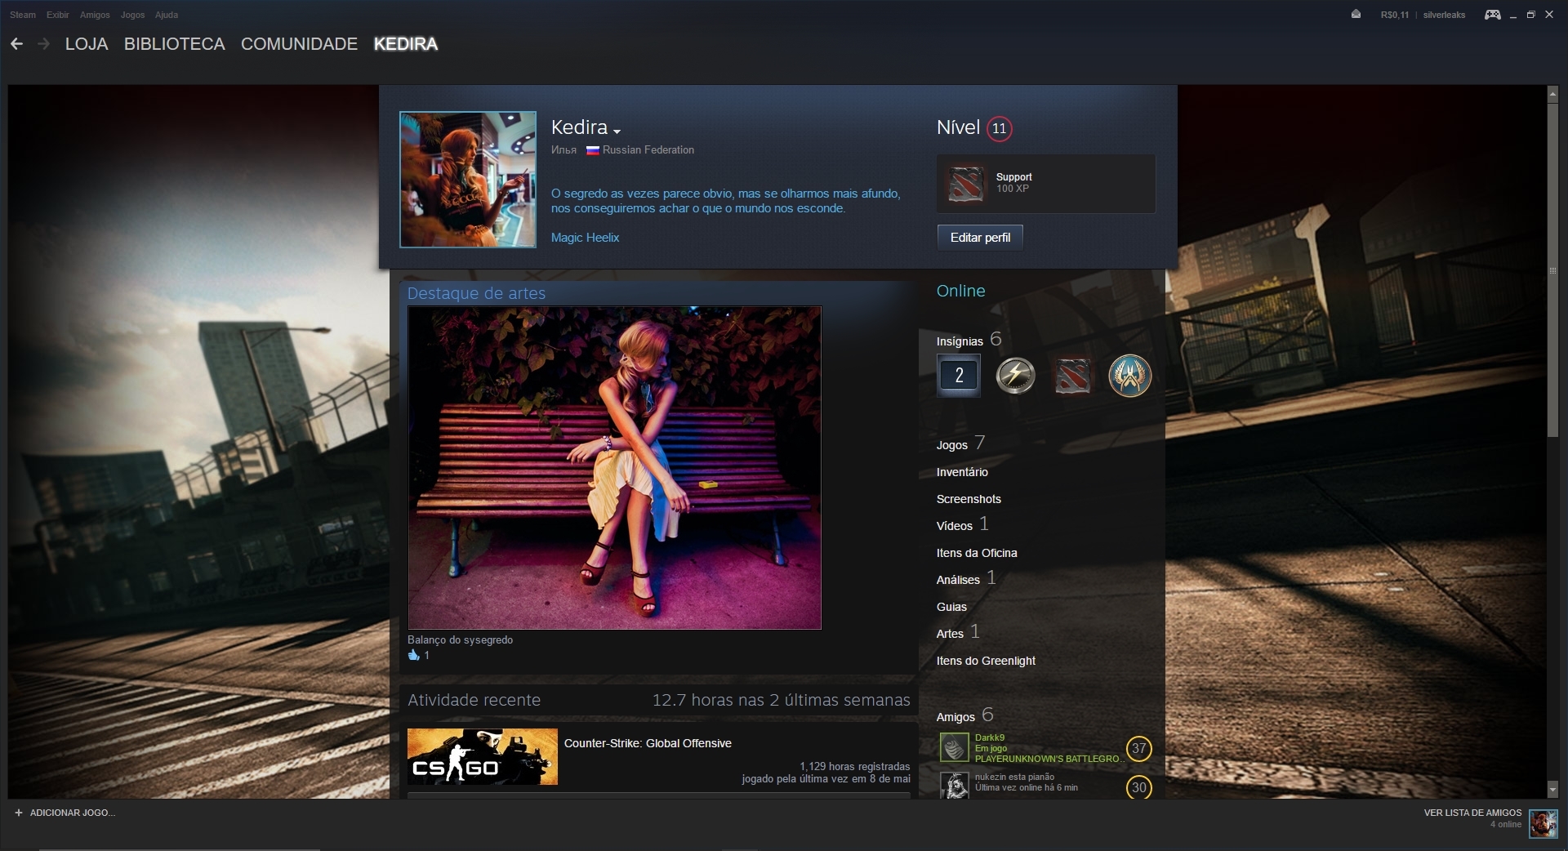This screenshot has width=1568, height=851.
Task: Click the plus icon beside Adicionar Jogo
Action: pos(19,813)
